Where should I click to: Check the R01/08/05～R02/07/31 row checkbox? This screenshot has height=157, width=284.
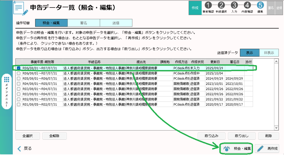coord(19,104)
